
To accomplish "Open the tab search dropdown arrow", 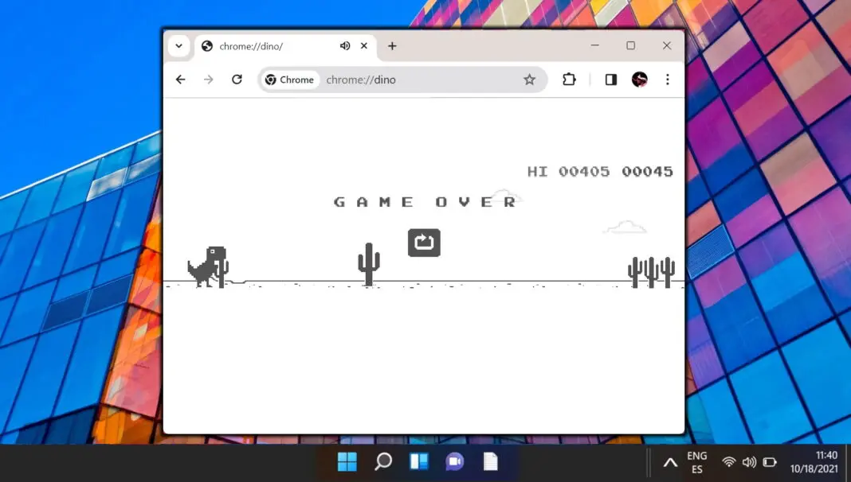I will pos(178,46).
